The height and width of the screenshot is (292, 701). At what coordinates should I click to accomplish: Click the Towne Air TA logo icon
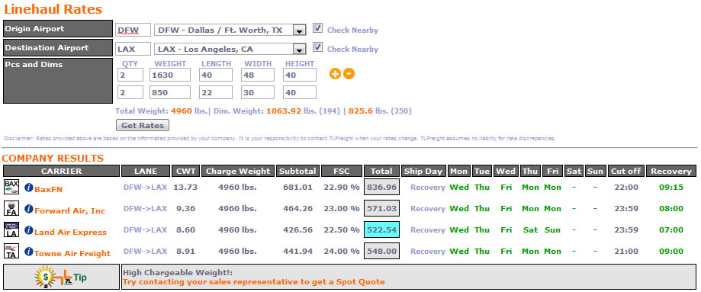pos(11,251)
